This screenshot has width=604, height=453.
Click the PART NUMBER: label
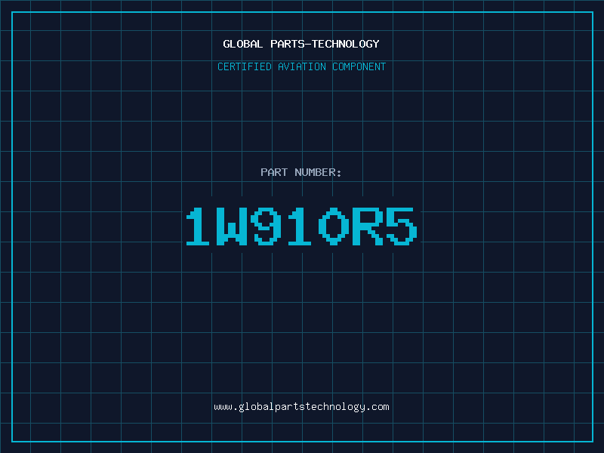(x=301, y=172)
